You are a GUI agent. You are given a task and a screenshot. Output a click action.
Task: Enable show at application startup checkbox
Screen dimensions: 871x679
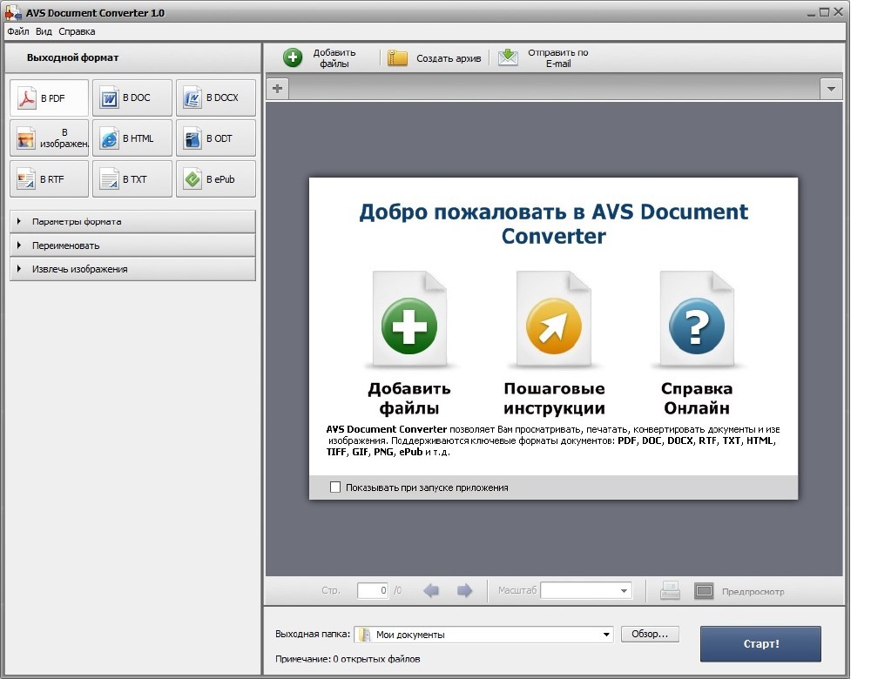tap(335, 487)
